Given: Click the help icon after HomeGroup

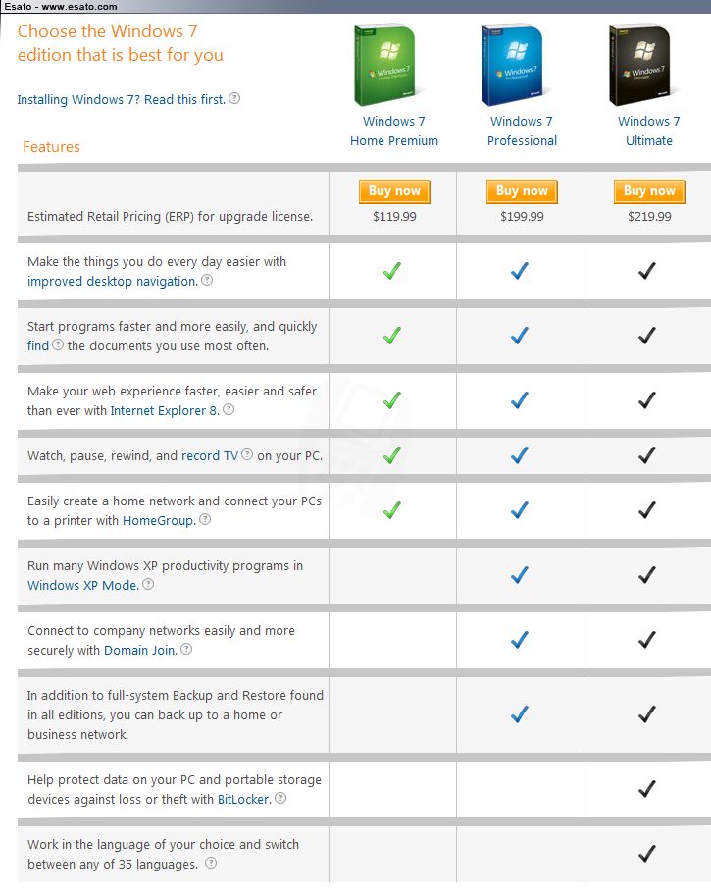Looking at the screenshot, I should [x=205, y=519].
